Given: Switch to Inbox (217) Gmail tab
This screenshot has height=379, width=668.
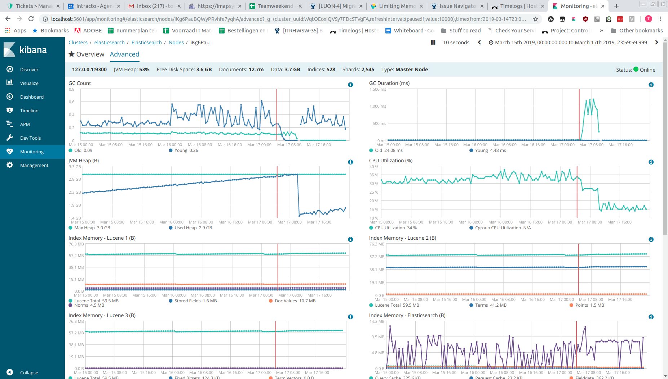Looking at the screenshot, I should (x=155, y=6).
